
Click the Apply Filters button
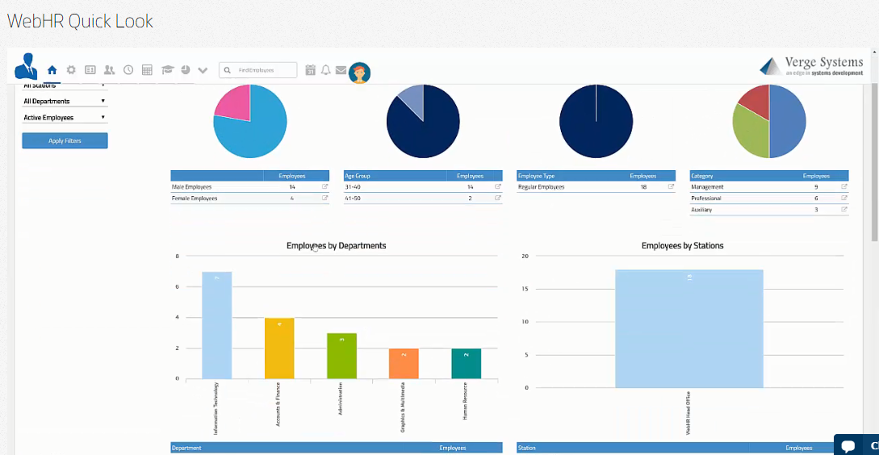[x=65, y=140]
